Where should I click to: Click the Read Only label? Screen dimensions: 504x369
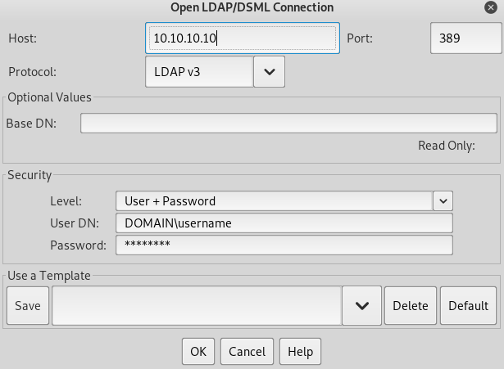coord(446,146)
